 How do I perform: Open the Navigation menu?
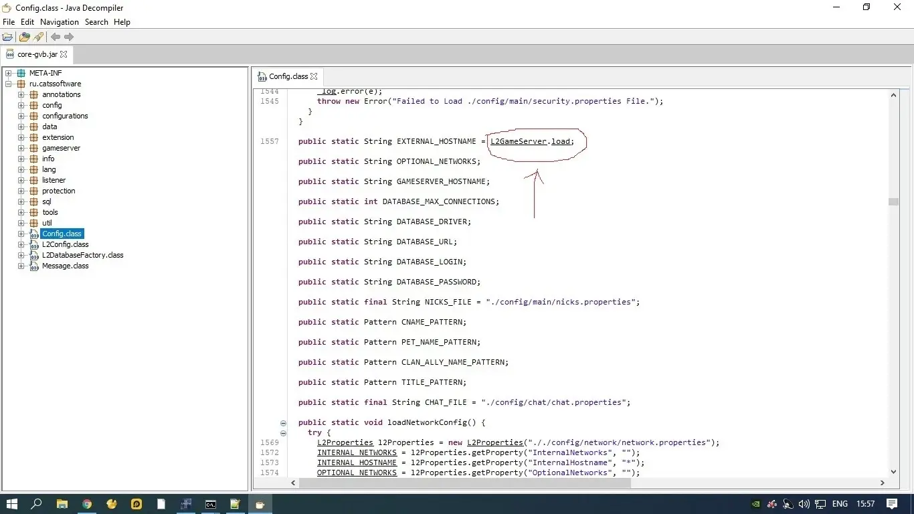[x=60, y=22]
